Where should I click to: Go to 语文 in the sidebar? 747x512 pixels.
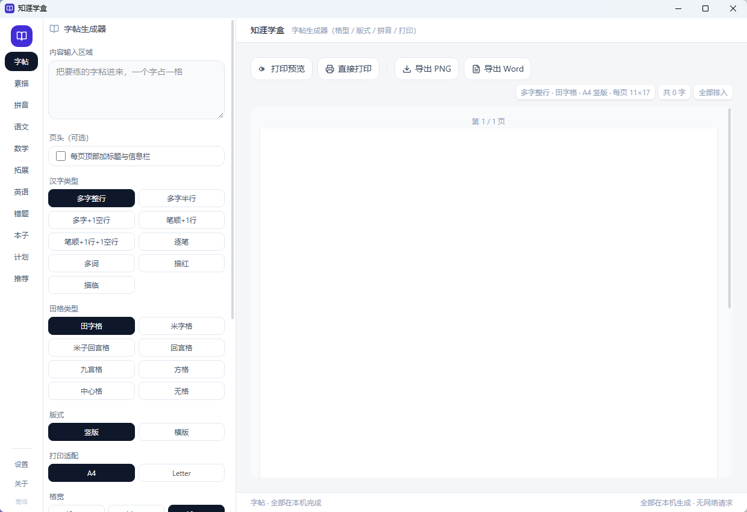21,126
